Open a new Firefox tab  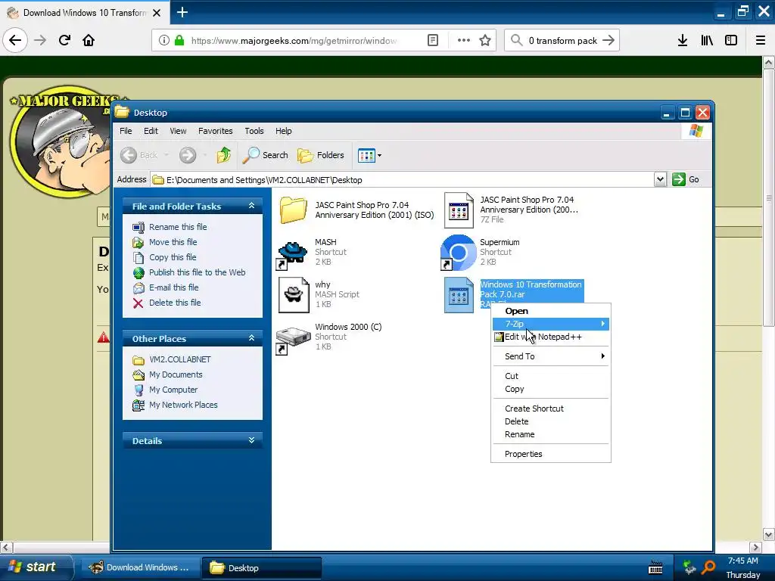coord(182,12)
